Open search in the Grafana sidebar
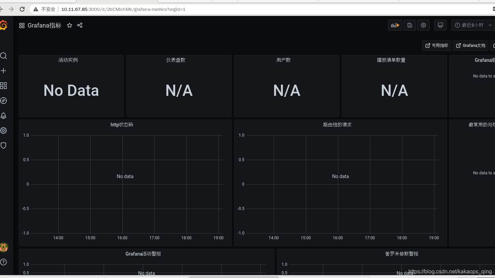The width and height of the screenshot is (495, 278). point(3,56)
